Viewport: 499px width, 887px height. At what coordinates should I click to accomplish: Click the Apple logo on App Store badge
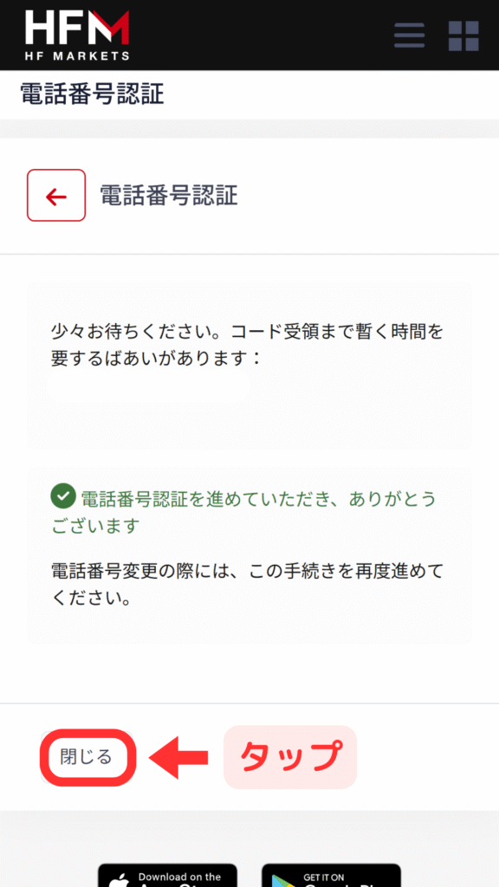[119, 880]
